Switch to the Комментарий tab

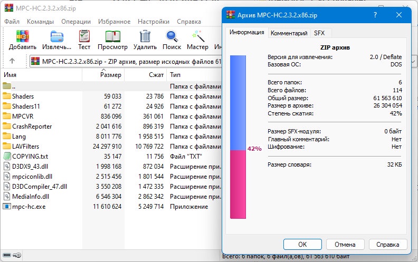pos(289,33)
